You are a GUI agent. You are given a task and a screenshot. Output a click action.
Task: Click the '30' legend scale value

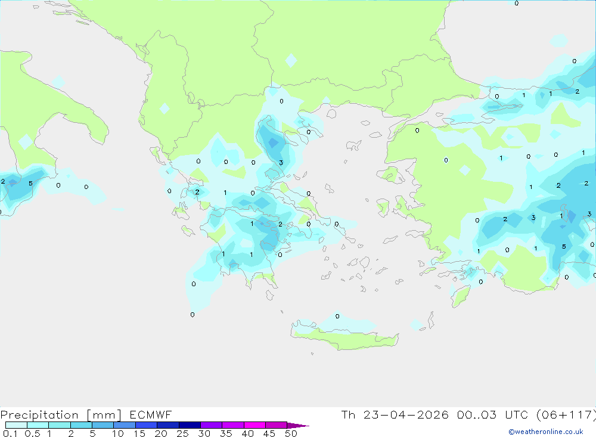point(204,433)
